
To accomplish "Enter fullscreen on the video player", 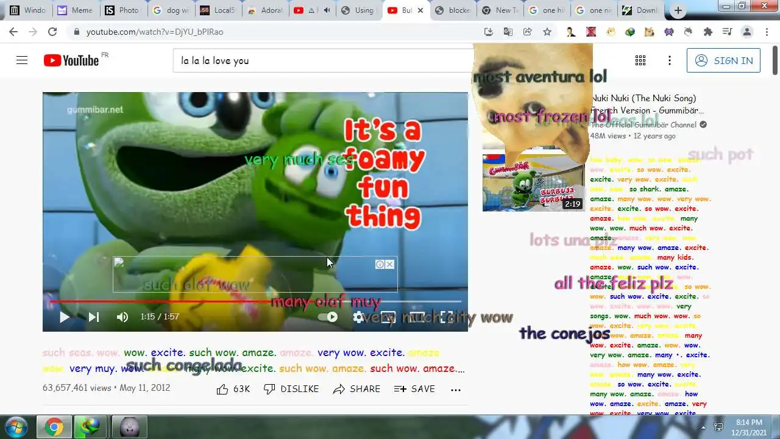I will (x=447, y=317).
